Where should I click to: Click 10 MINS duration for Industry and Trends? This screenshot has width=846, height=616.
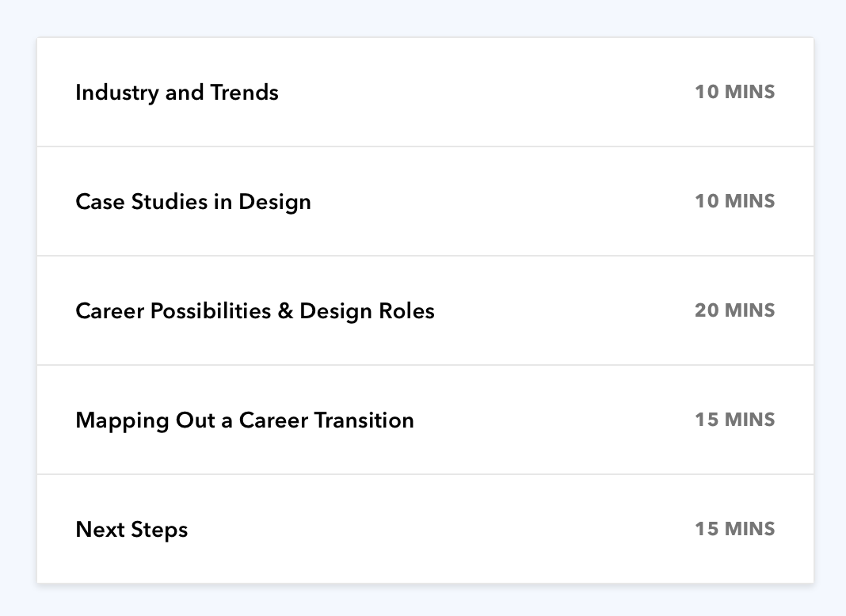[734, 93]
